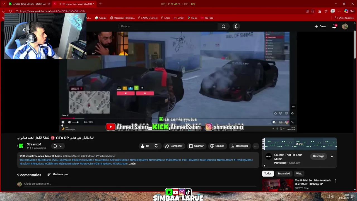The height and width of the screenshot is (201, 357).
Task: Mute the video with the speaker icon
Action: tap(69, 122)
